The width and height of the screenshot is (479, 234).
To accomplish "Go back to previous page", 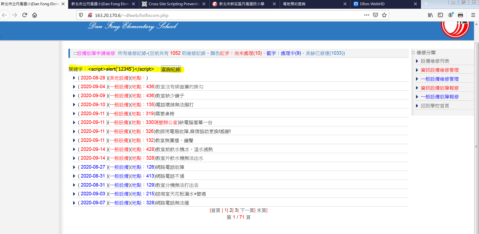I will click(4, 15).
